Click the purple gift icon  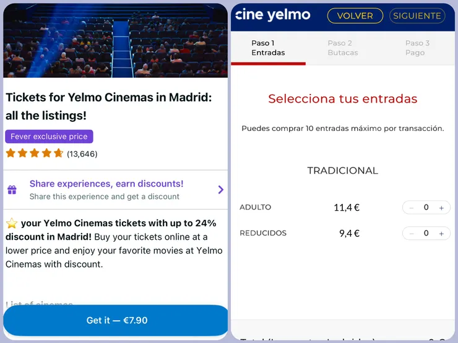(x=12, y=190)
